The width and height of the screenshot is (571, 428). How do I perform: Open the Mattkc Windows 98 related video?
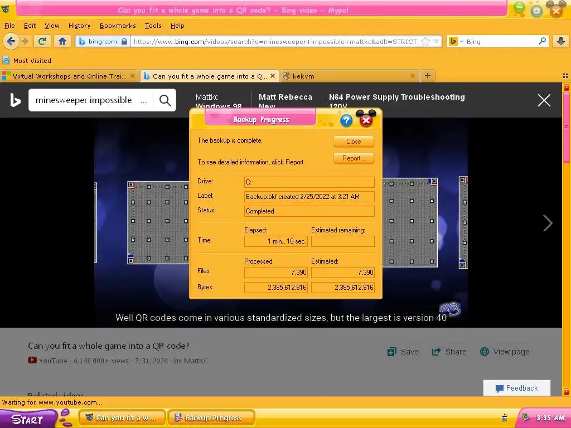coord(219,101)
